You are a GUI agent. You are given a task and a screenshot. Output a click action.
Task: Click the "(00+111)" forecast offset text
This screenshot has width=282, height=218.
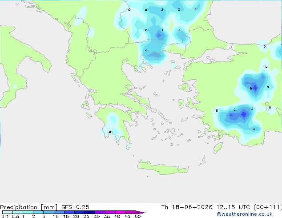(x=268, y=207)
